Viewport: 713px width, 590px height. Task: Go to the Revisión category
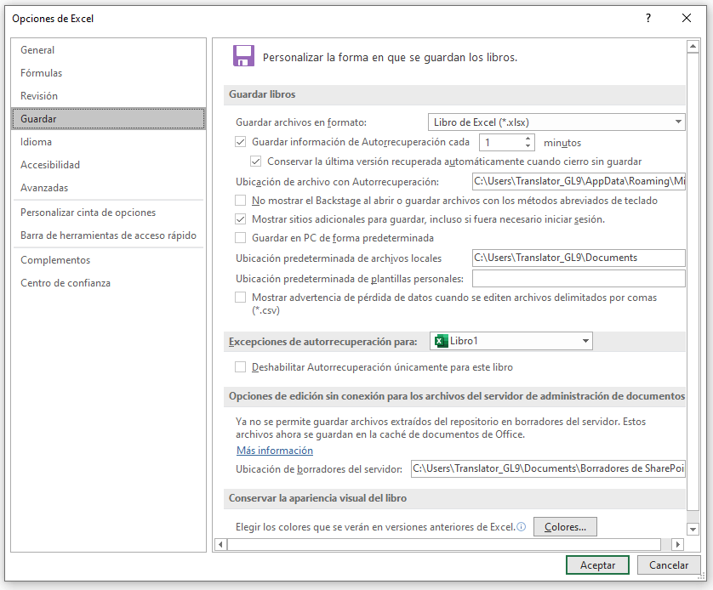click(x=108, y=96)
